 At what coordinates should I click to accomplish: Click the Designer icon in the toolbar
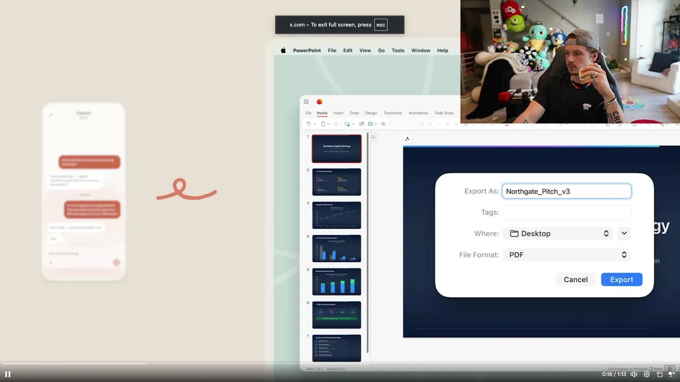click(x=361, y=124)
